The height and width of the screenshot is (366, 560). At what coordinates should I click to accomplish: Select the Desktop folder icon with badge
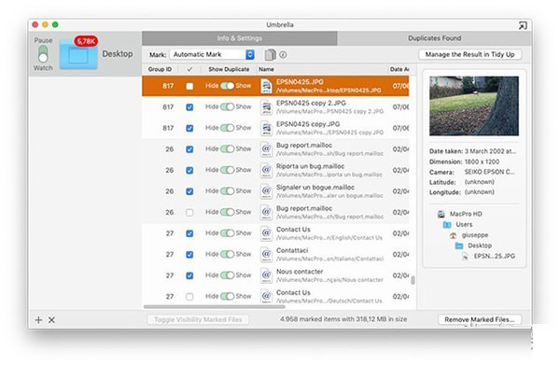pyautogui.click(x=78, y=53)
